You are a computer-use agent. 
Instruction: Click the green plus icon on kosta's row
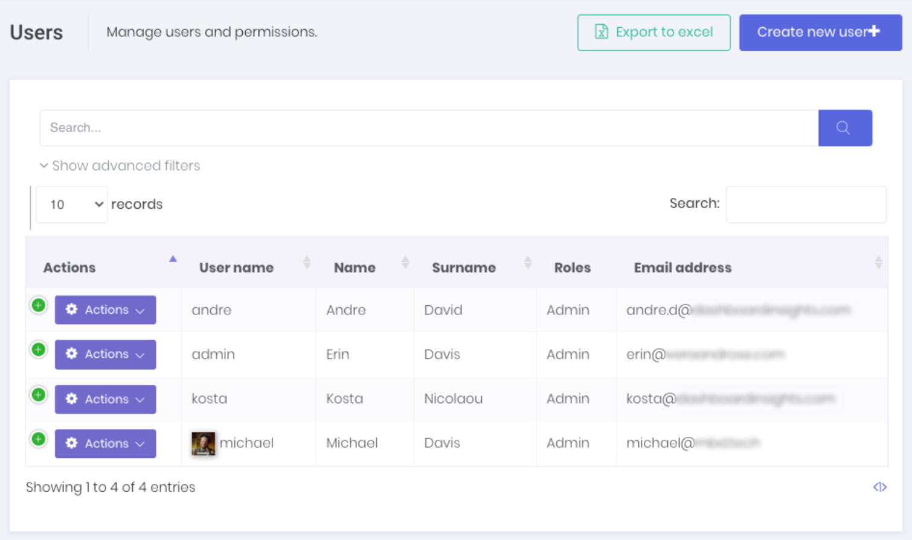38,394
